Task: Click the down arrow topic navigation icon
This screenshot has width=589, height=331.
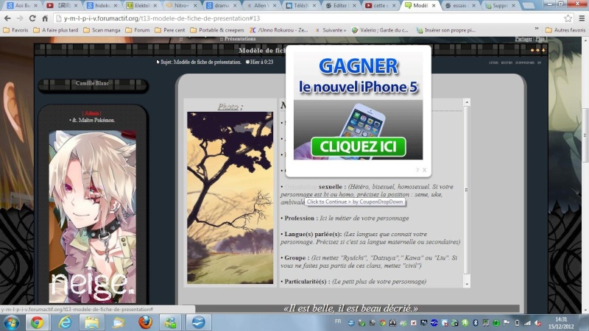Action: pyautogui.click(x=543, y=50)
